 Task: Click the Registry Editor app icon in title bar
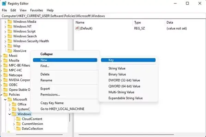tap(4, 3)
